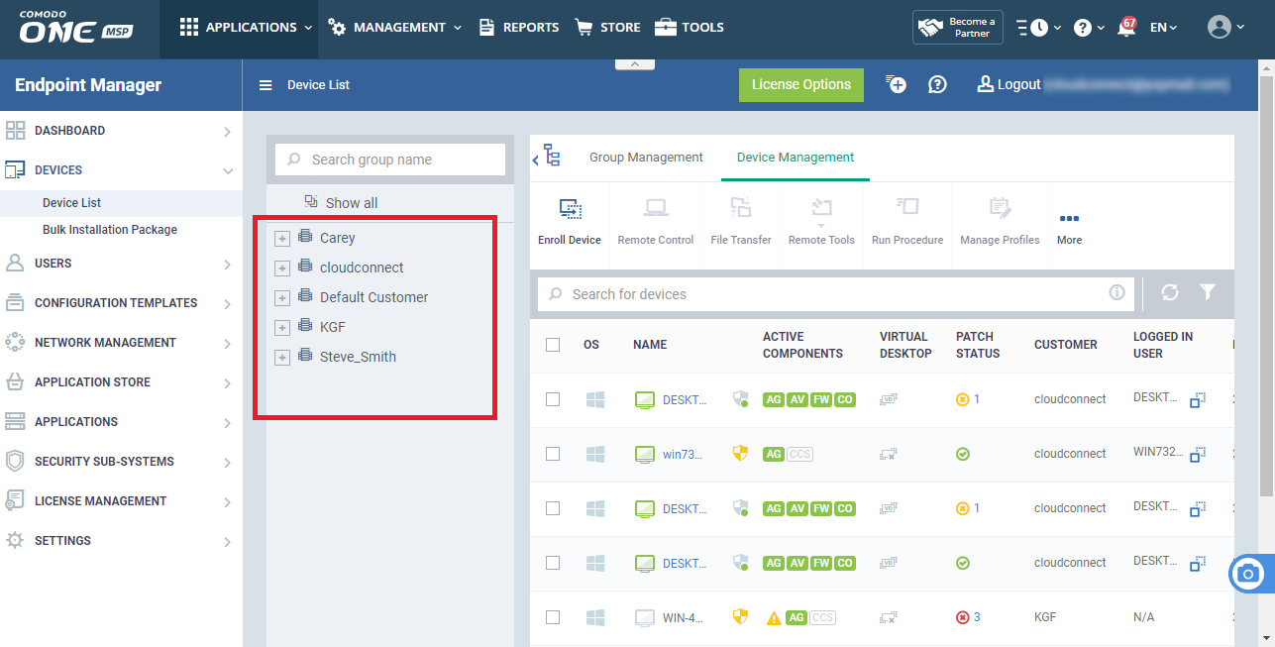Toggle the select-all devices checkbox
This screenshot has height=647, width=1275.
[x=553, y=345]
